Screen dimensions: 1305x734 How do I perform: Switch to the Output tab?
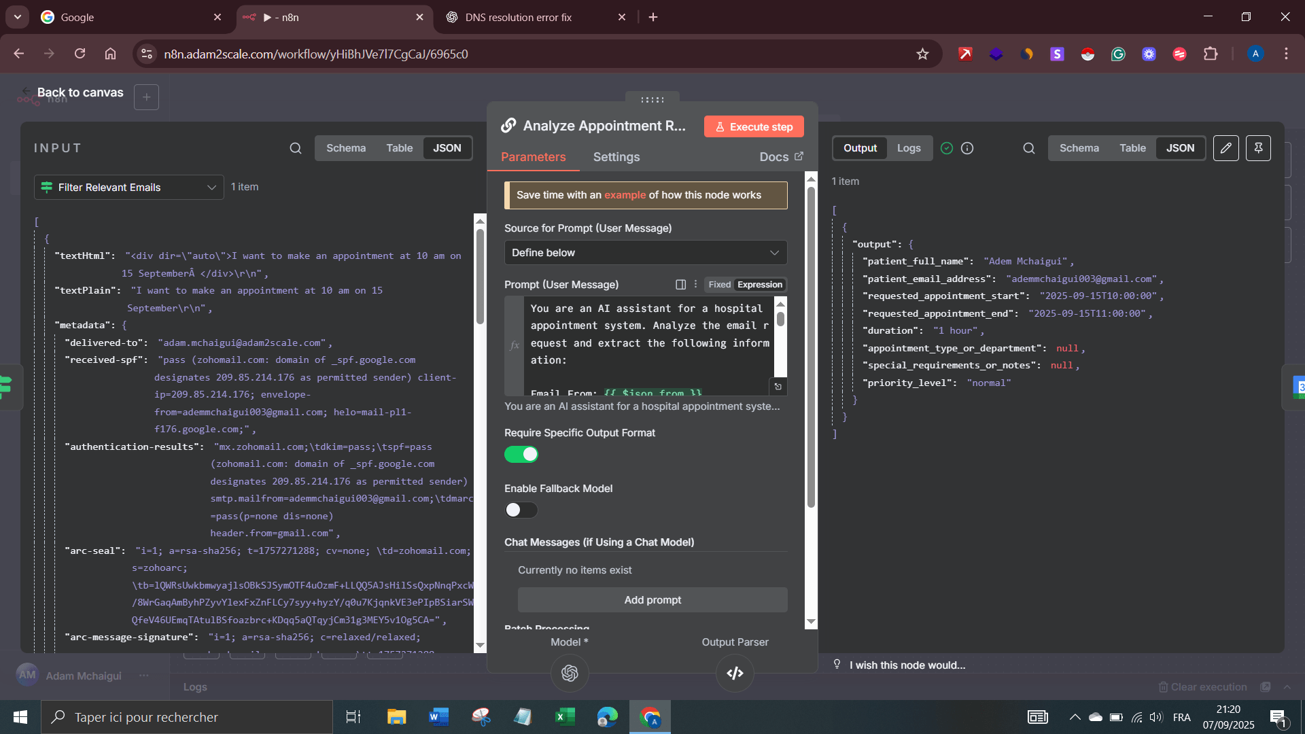point(860,148)
